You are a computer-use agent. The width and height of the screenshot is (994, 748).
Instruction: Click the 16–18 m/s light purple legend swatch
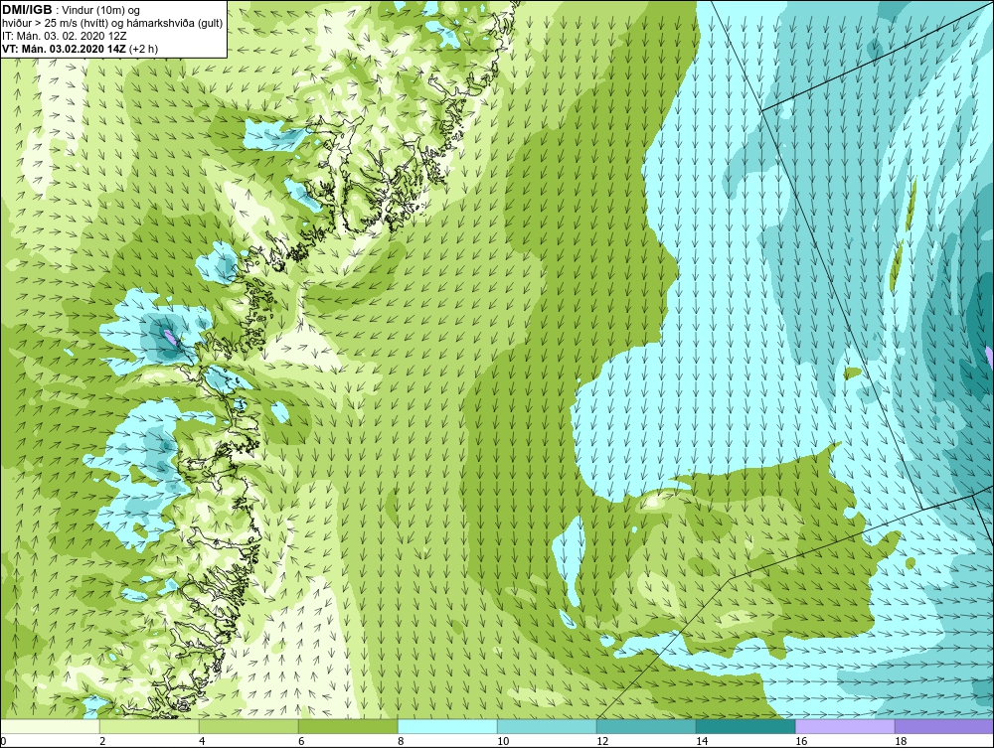coord(844,726)
